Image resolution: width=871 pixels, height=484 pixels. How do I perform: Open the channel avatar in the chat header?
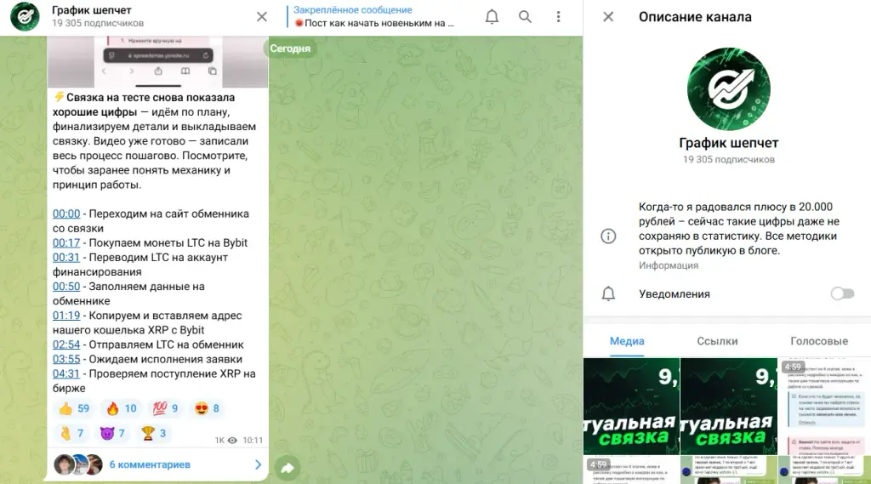(25, 17)
